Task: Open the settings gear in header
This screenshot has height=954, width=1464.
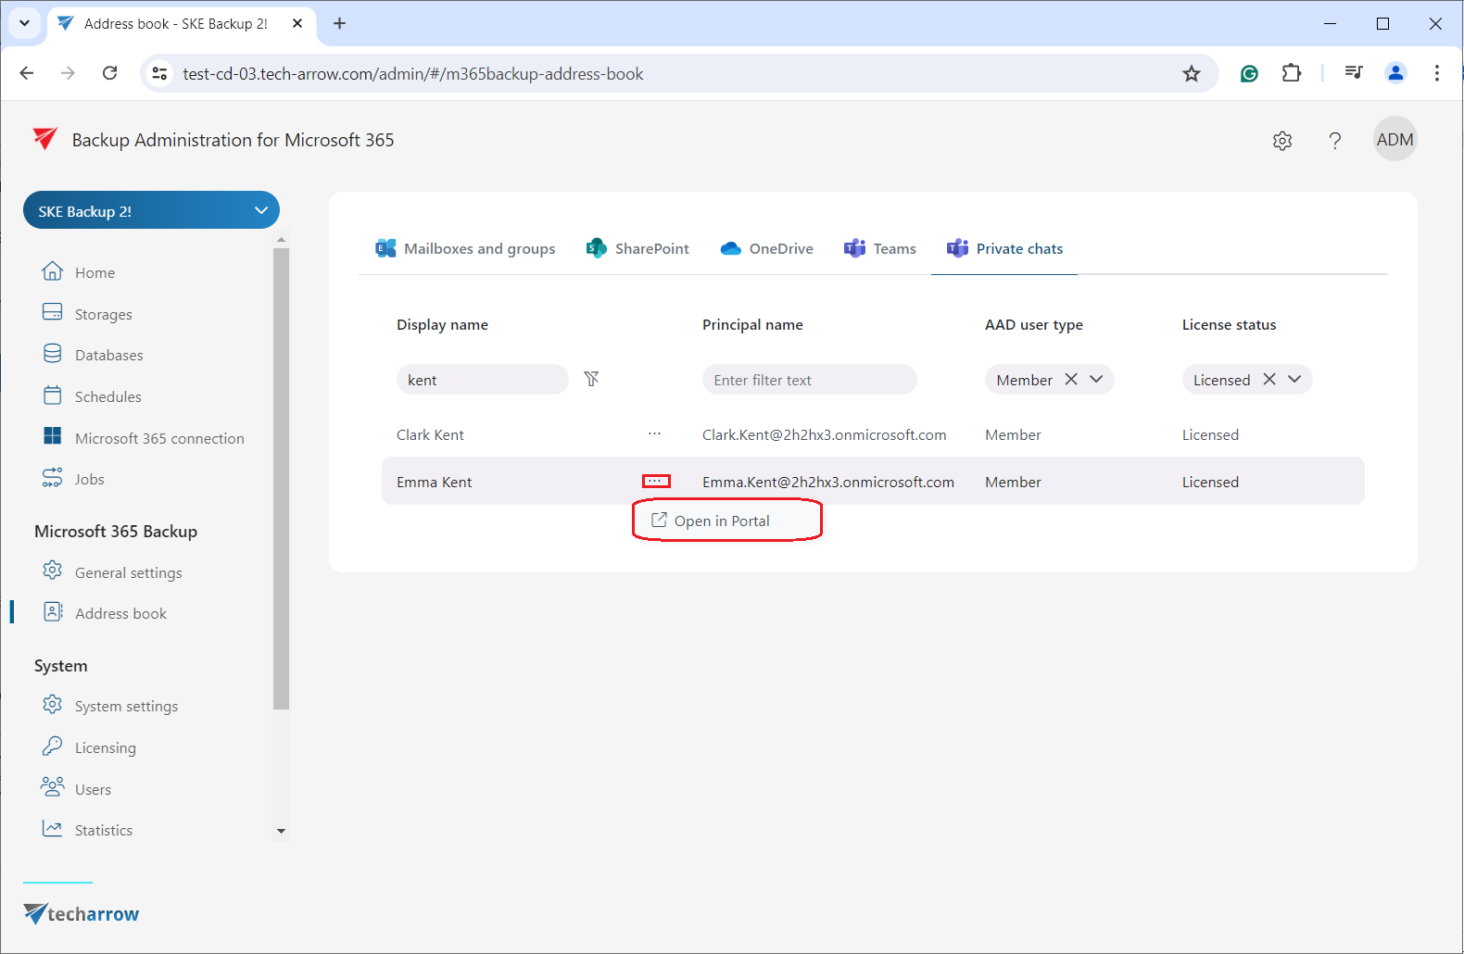Action: (x=1281, y=141)
